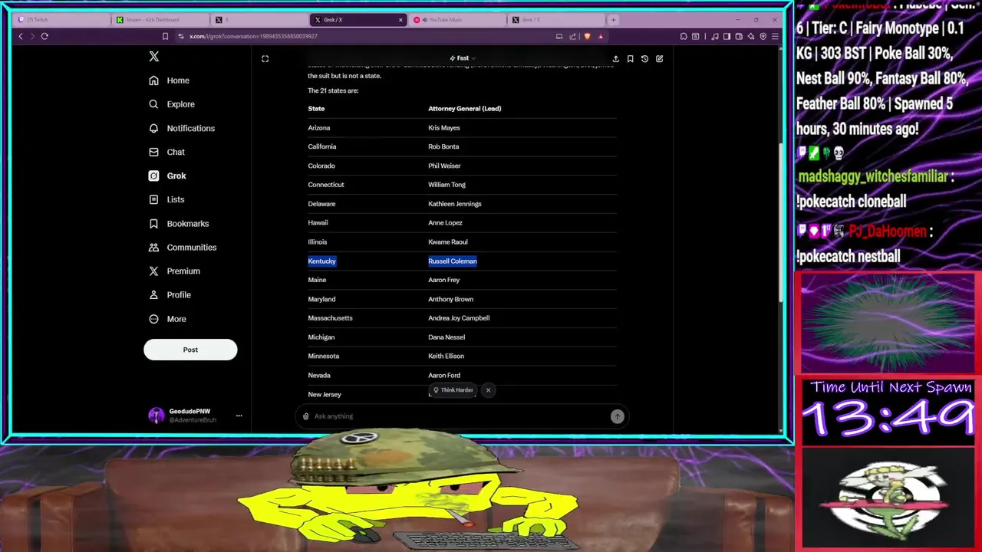The height and width of the screenshot is (552, 982).
Task: Open a new browser tab
Action: (613, 20)
